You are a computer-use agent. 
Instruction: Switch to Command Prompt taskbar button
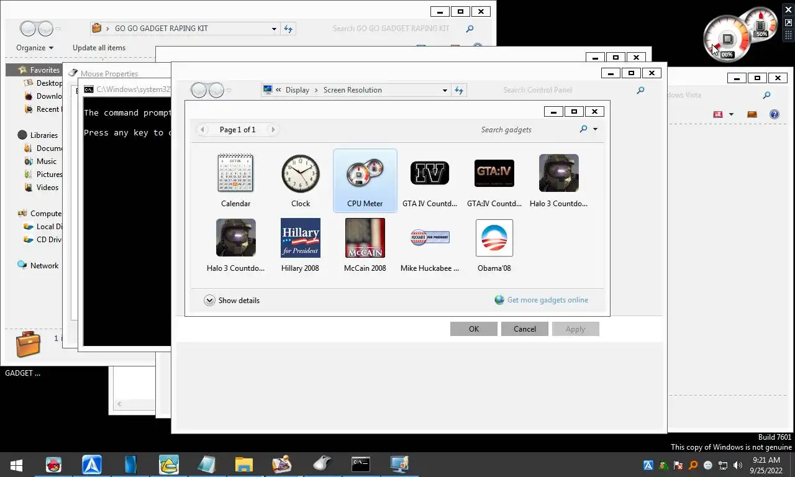(x=361, y=465)
